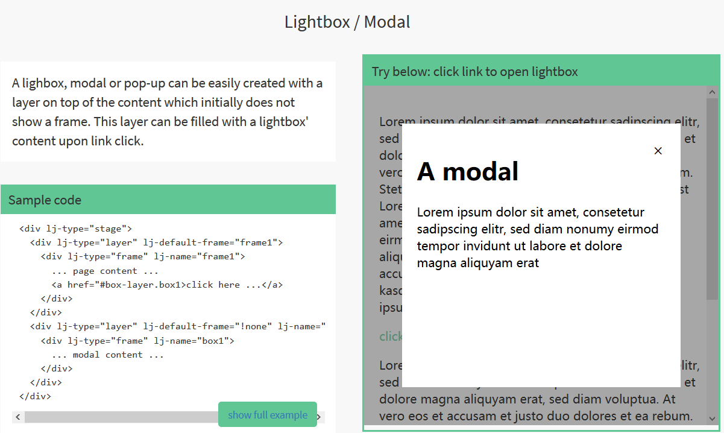The image size is (724, 433).
Task: Click the dimmed Lorem ipsum text above the modal
Action: click(540, 121)
